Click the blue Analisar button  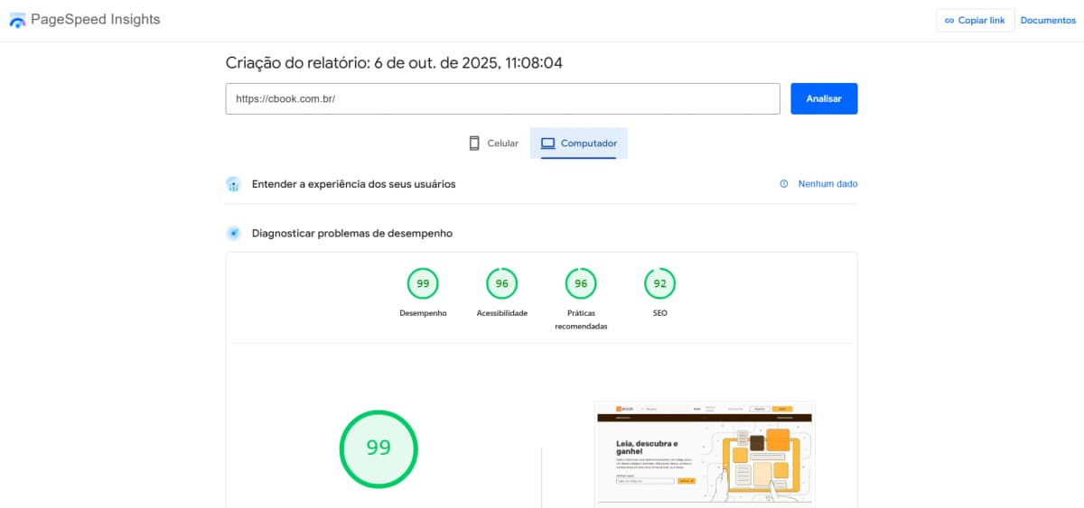tap(824, 99)
